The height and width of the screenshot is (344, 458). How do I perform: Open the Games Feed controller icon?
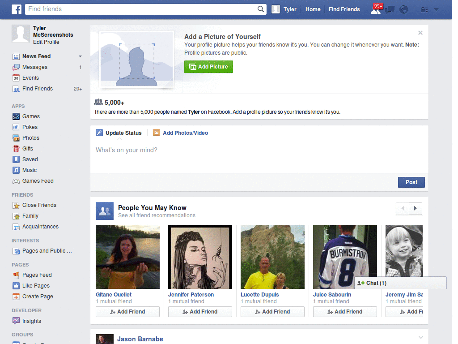16,181
